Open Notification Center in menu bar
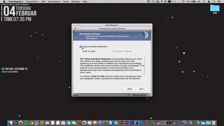 pos(219,1)
